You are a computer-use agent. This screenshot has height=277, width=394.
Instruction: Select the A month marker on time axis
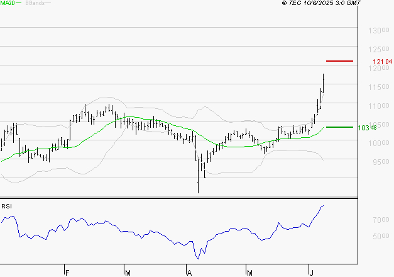(x=189, y=273)
